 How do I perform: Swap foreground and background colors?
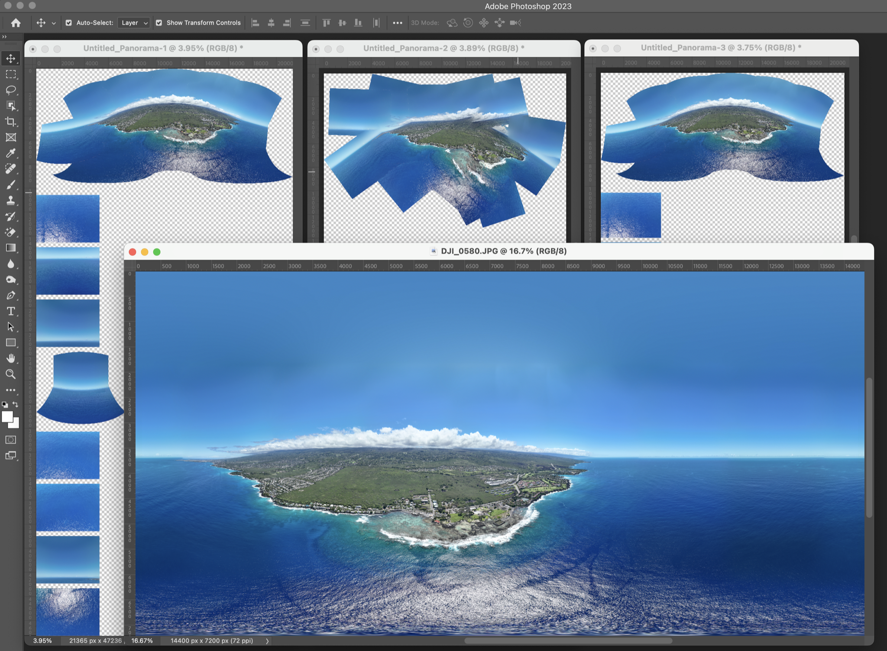(x=16, y=404)
